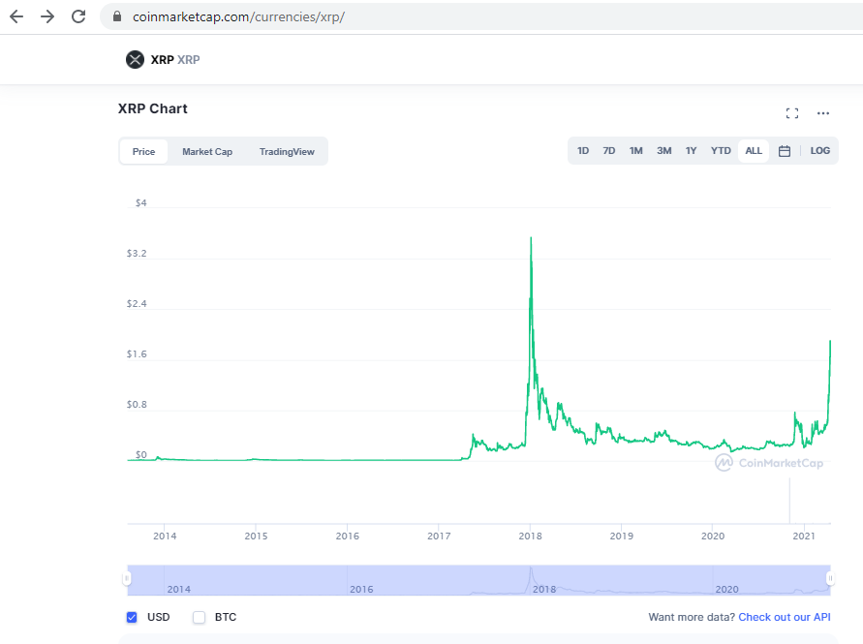Viewport: 863px width, 644px height.
Task: Open chart fullscreen icon
Action: [792, 113]
